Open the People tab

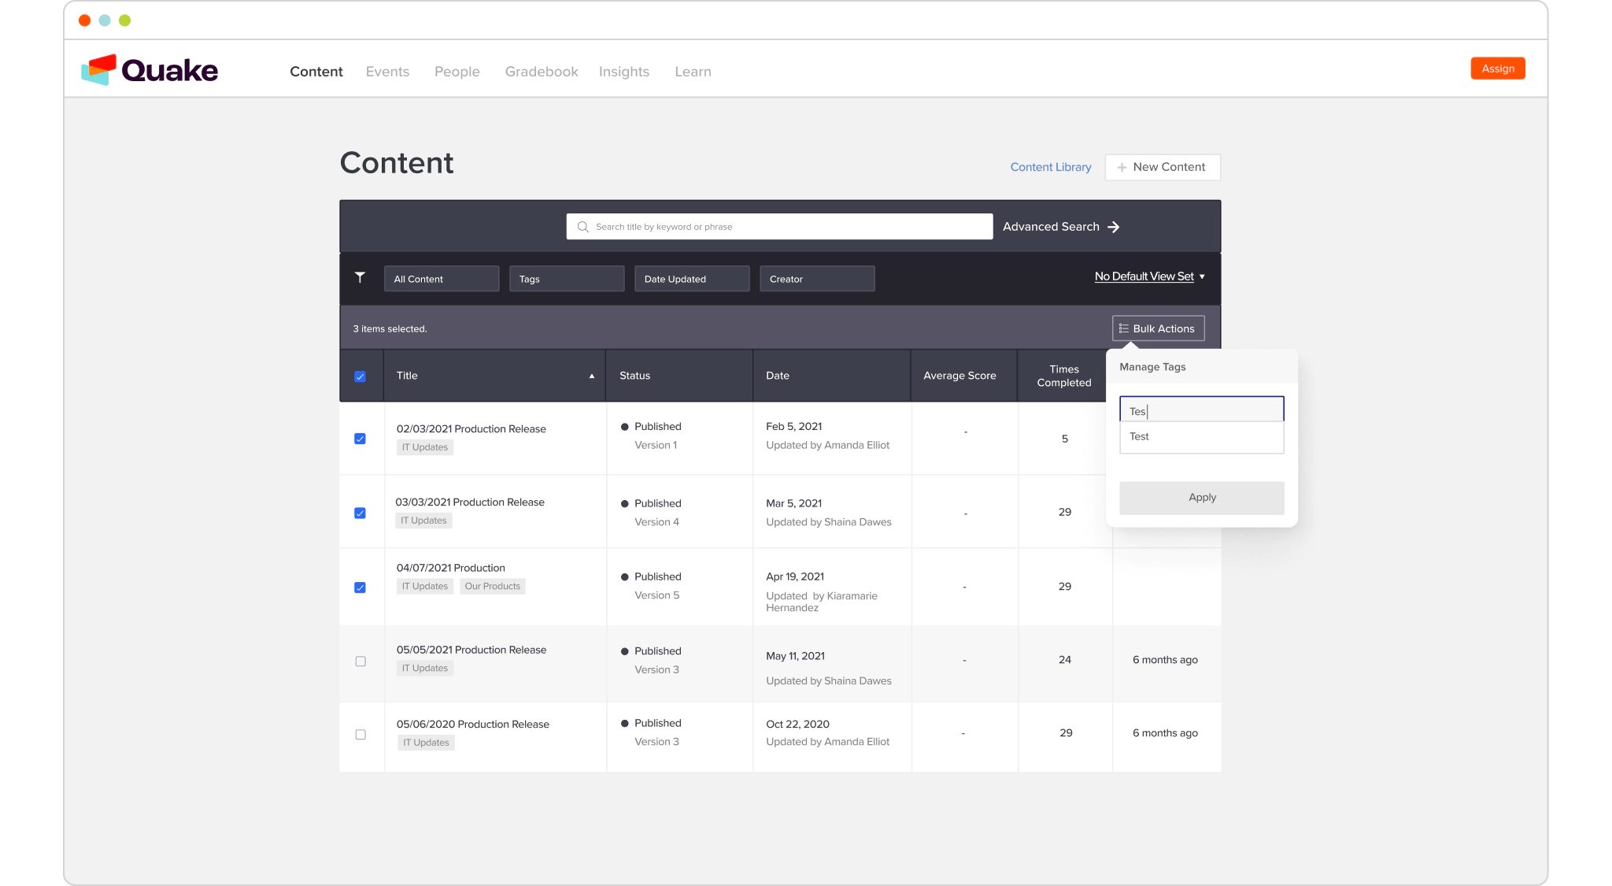click(x=457, y=72)
